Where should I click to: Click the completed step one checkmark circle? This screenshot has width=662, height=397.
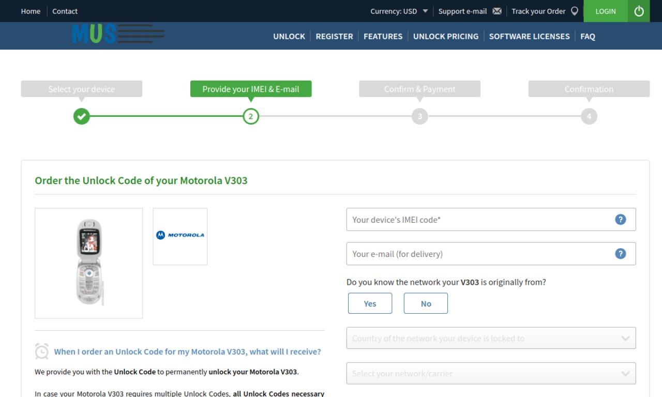[82, 116]
